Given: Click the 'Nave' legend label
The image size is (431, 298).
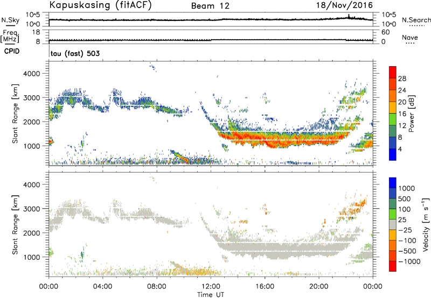Looking at the screenshot, I should (410, 38).
